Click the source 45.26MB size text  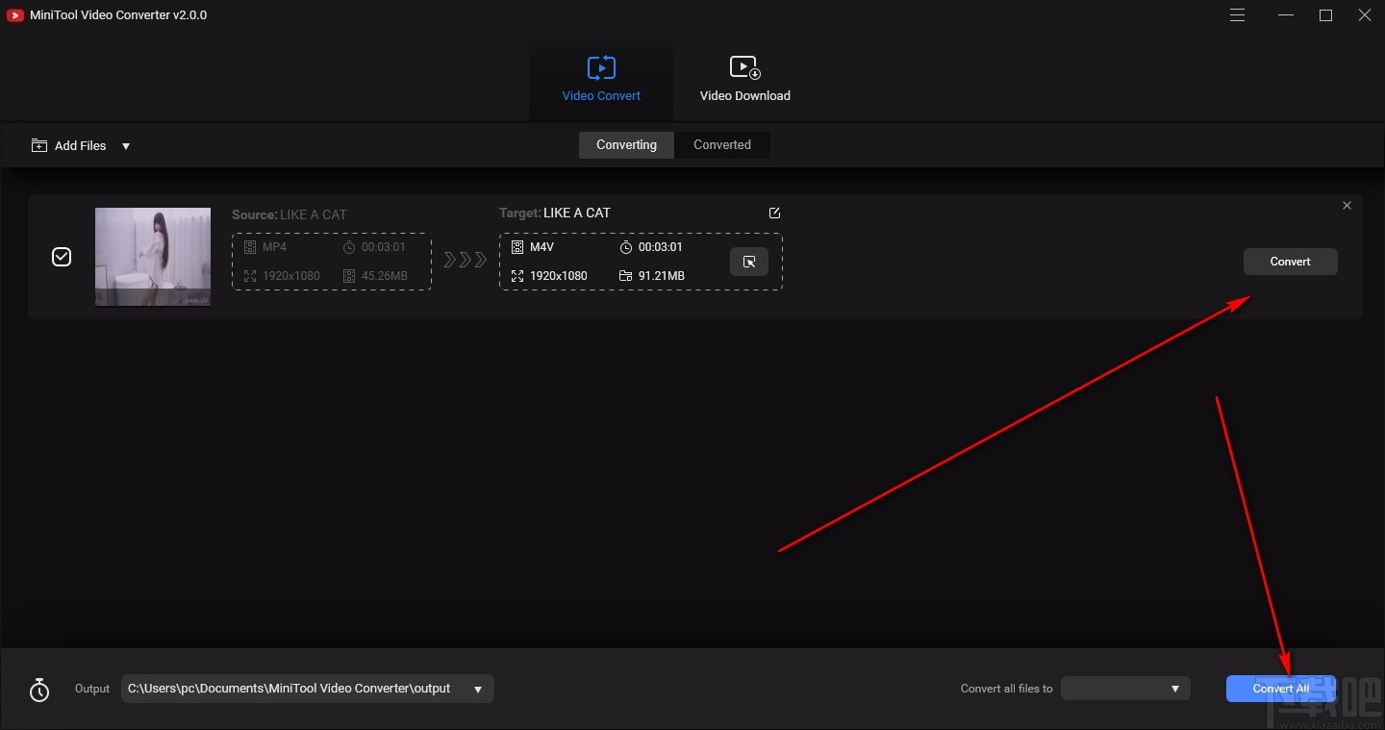click(385, 276)
